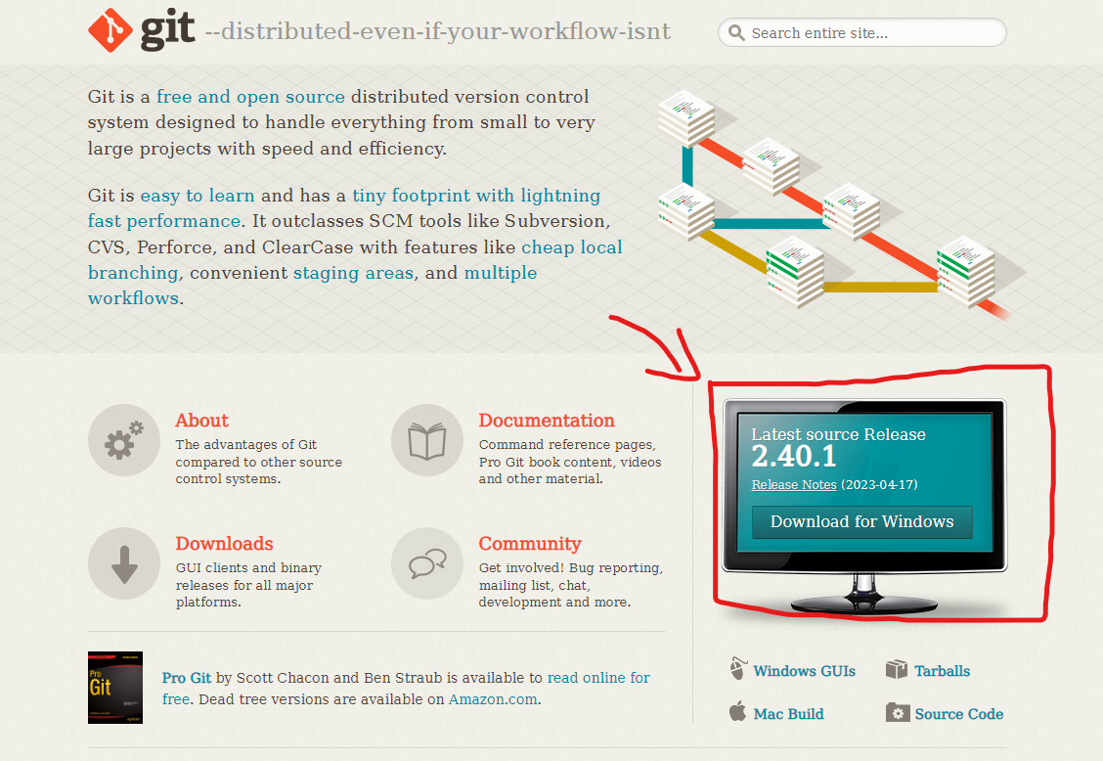Click the git wordmark text
Image resolution: width=1103 pixels, height=761 pixels.
tap(167, 30)
